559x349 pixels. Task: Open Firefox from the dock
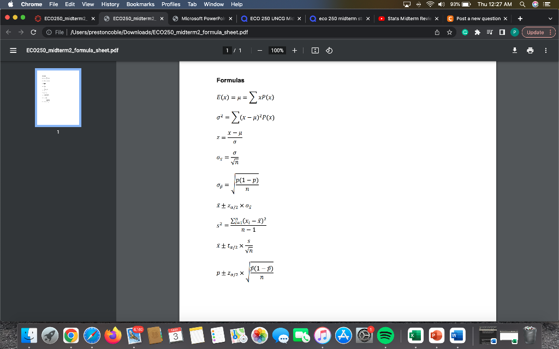[112, 335]
